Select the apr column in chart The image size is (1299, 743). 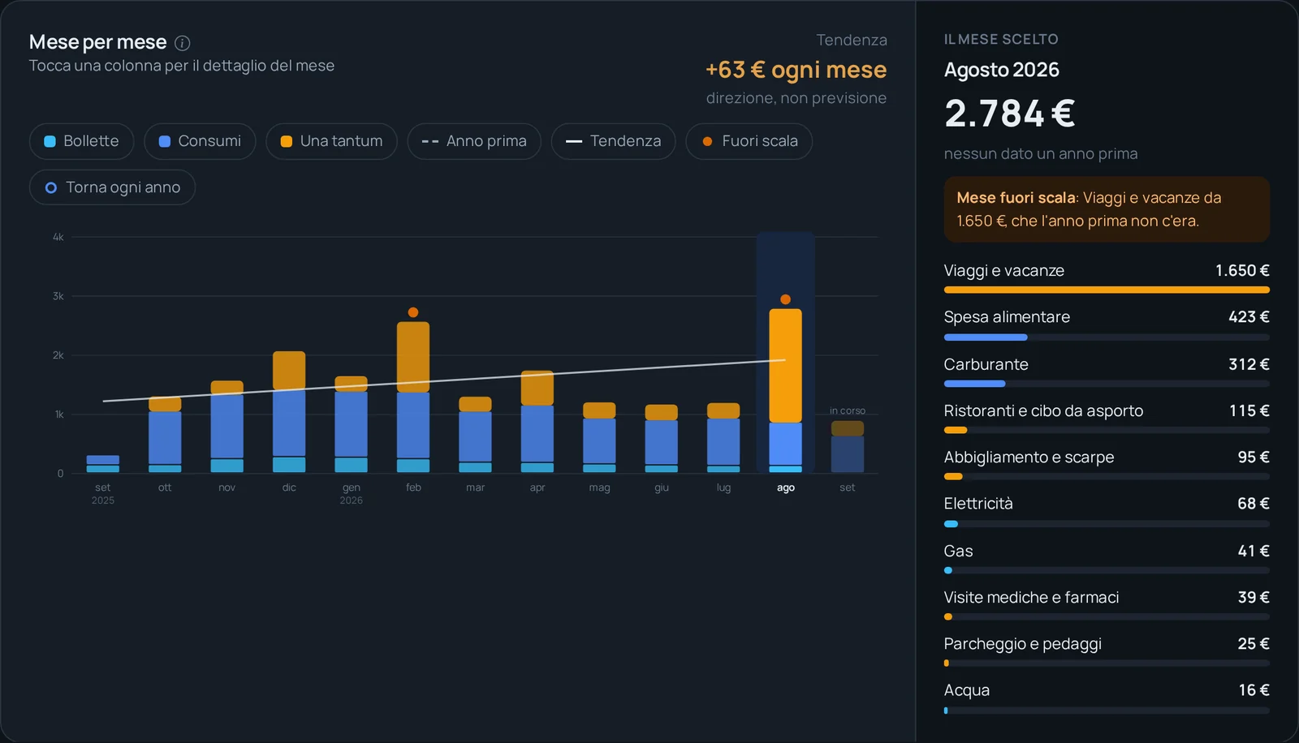pos(537,422)
